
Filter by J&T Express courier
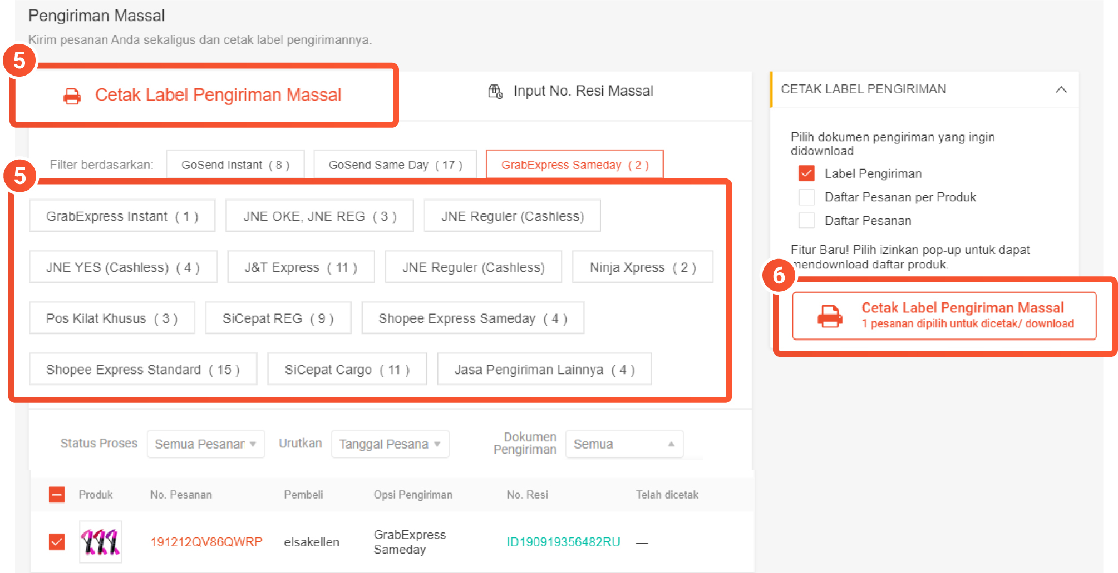point(301,267)
